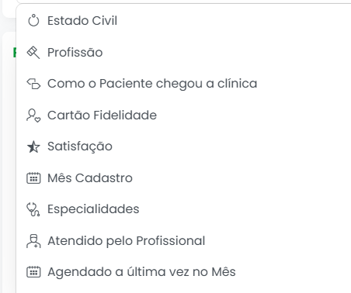Image resolution: width=351 pixels, height=293 pixels.
Task: Click the stethoscope icon for Especialidades
Action: tap(33, 209)
